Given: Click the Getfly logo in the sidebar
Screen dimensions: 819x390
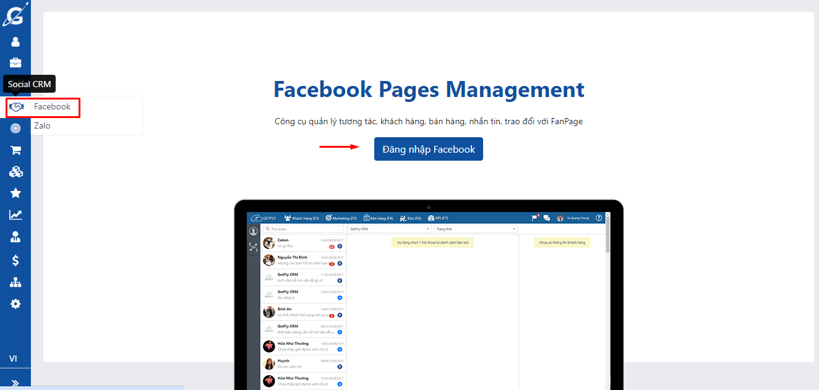Looking at the screenshot, I should (x=14, y=15).
